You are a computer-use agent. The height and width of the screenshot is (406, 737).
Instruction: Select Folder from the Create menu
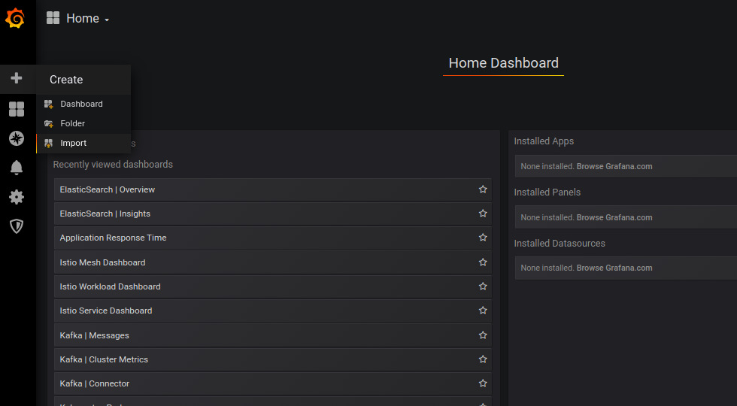[x=73, y=123]
